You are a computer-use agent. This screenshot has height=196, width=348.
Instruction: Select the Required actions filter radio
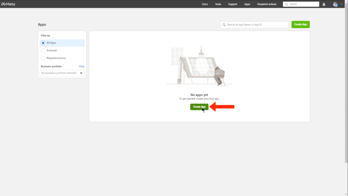tap(43, 58)
